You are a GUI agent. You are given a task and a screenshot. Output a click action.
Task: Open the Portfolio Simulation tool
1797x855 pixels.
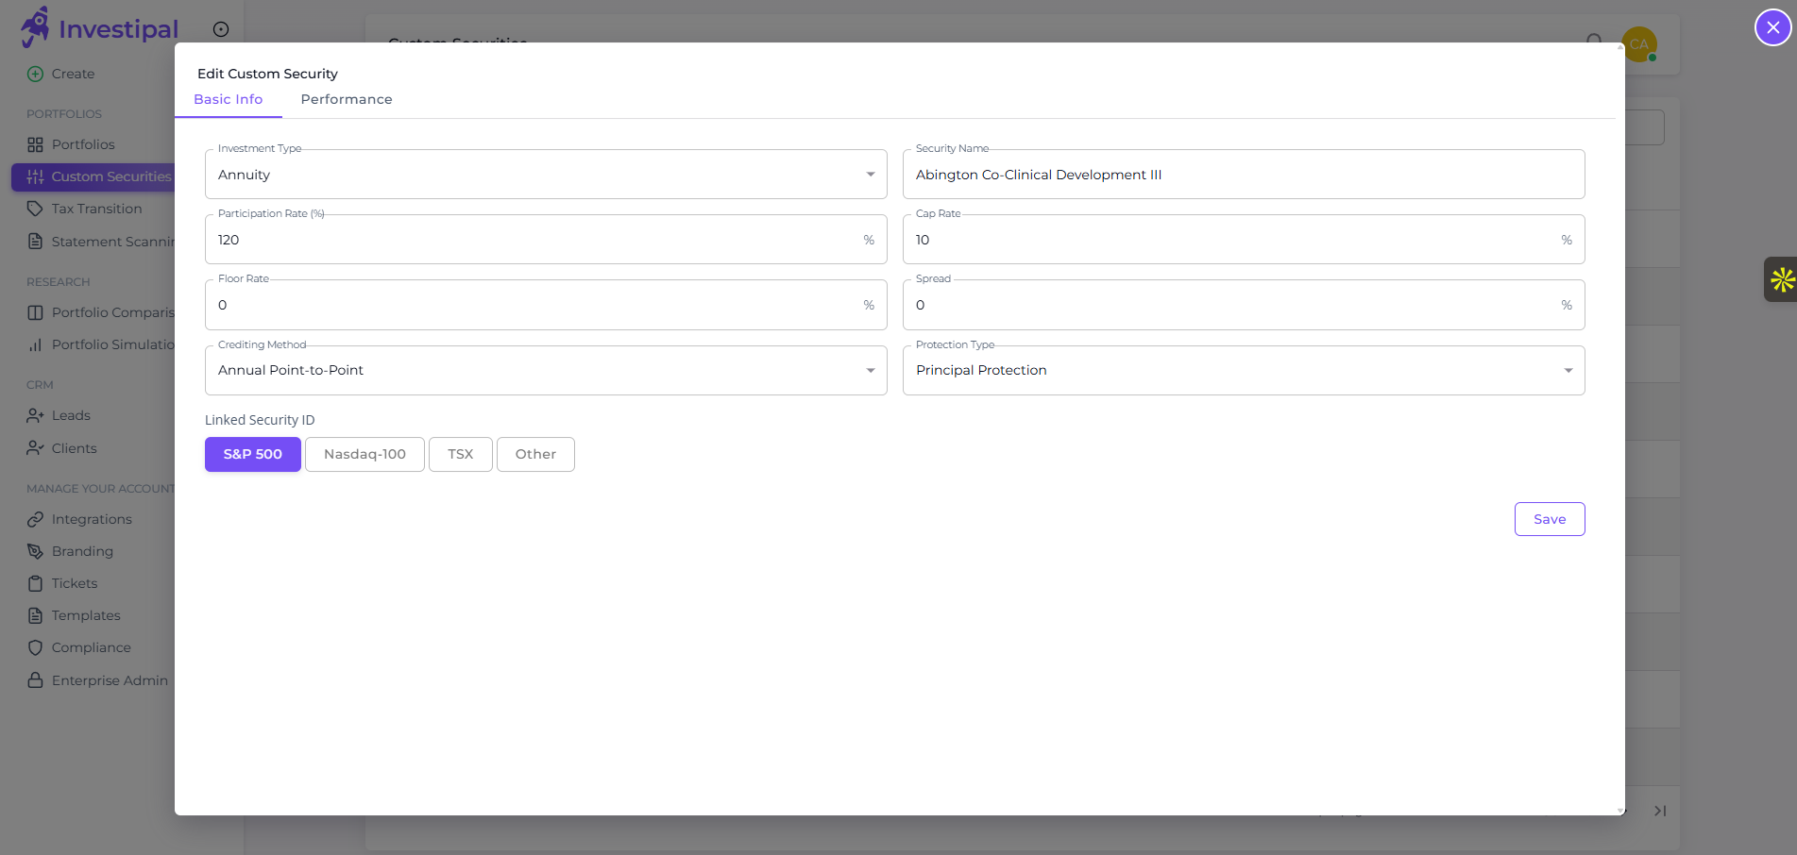pyautogui.click(x=35, y=344)
